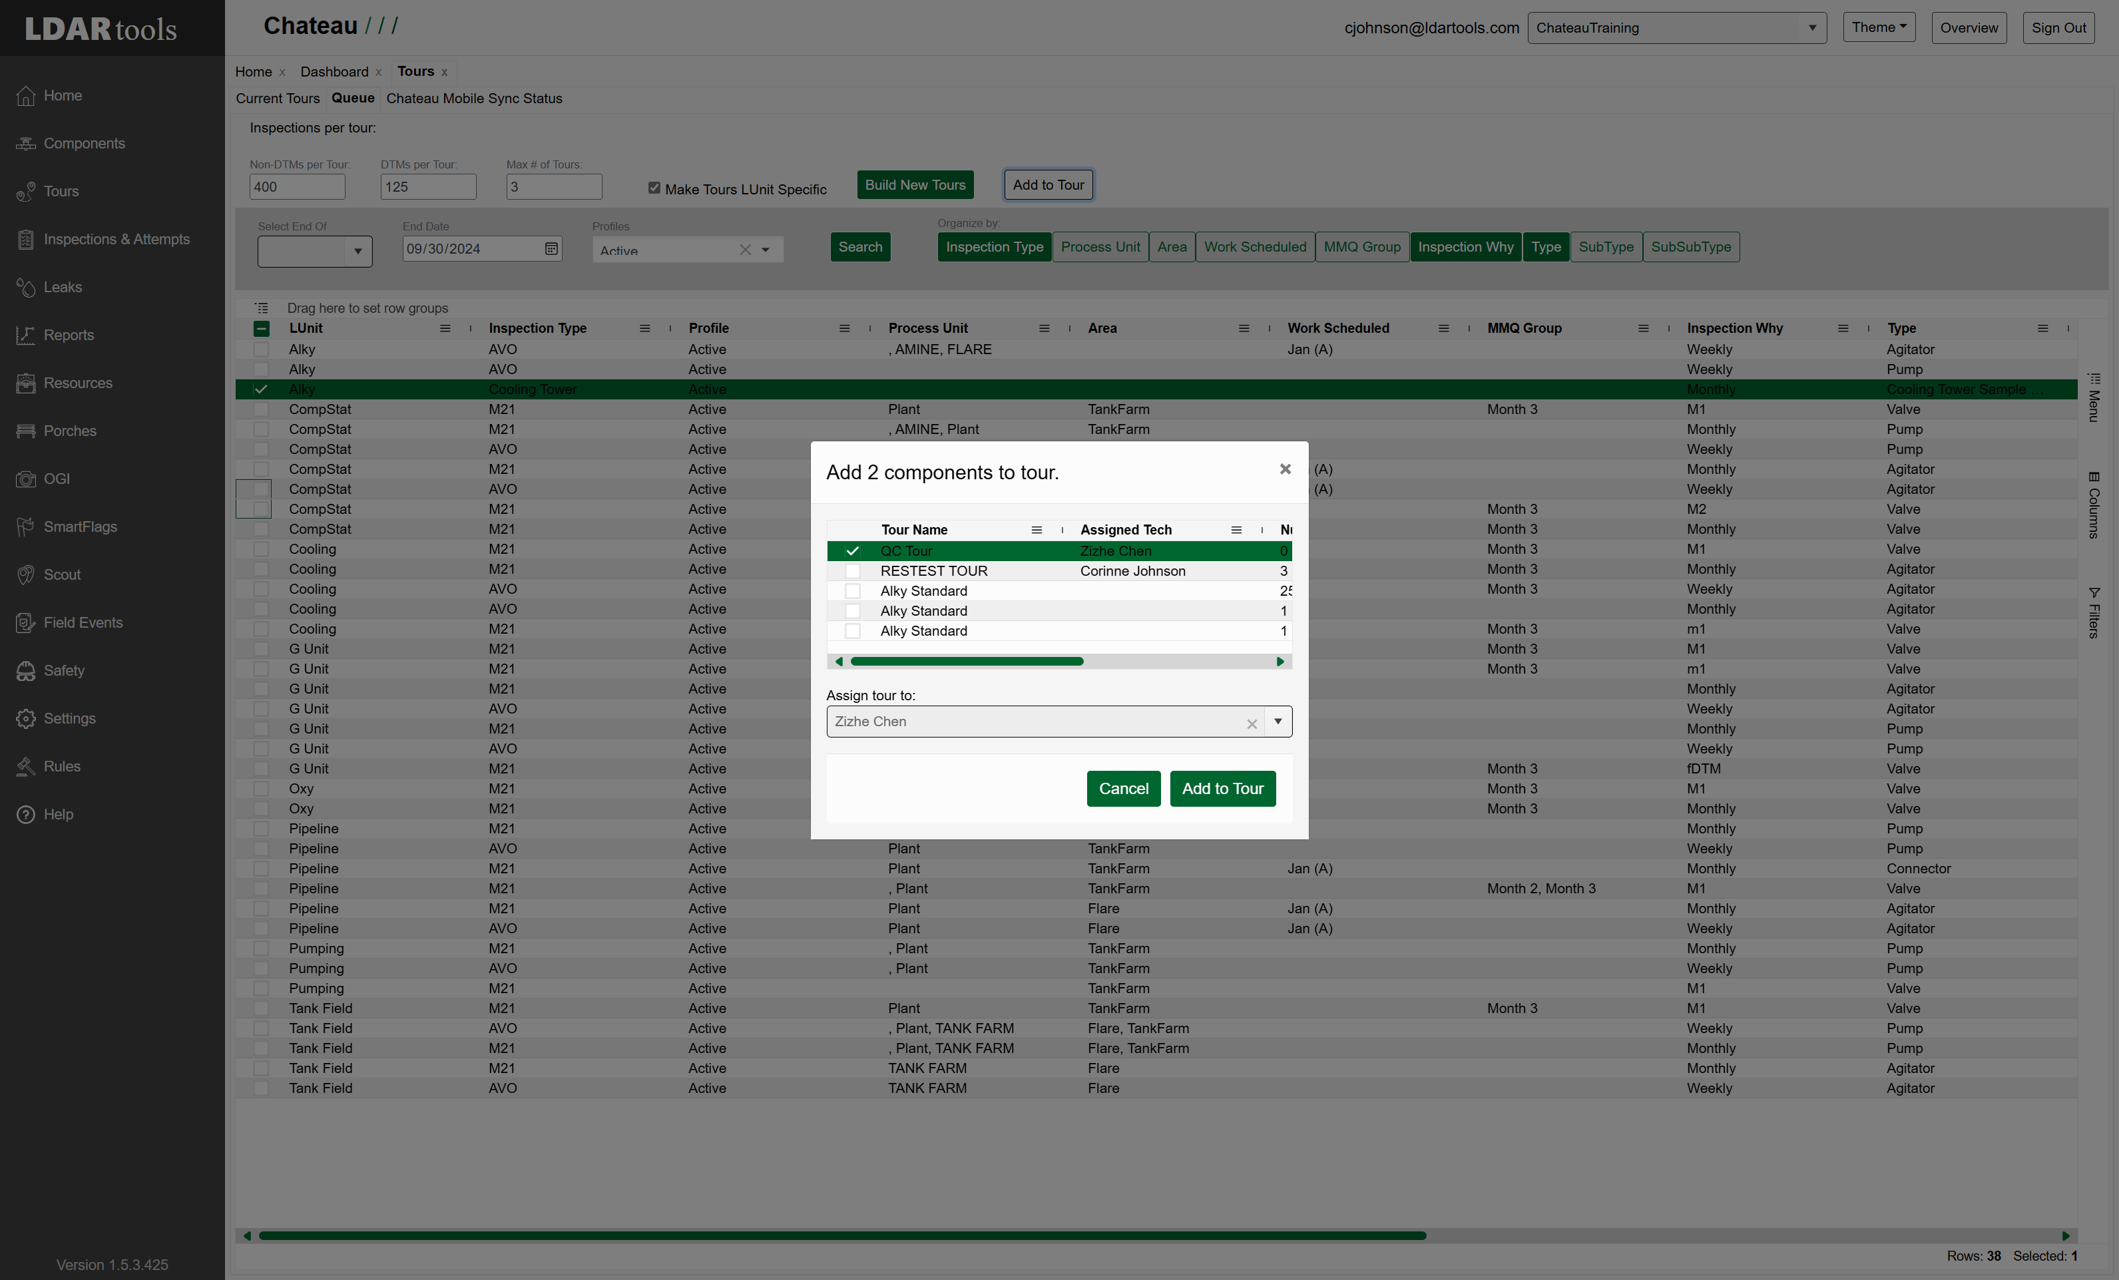
Task: Click the SmartFlags flag icon
Action: pos(26,527)
